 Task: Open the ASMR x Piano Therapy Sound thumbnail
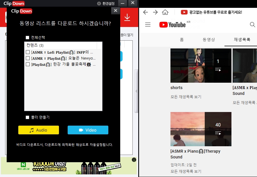tap(201, 129)
